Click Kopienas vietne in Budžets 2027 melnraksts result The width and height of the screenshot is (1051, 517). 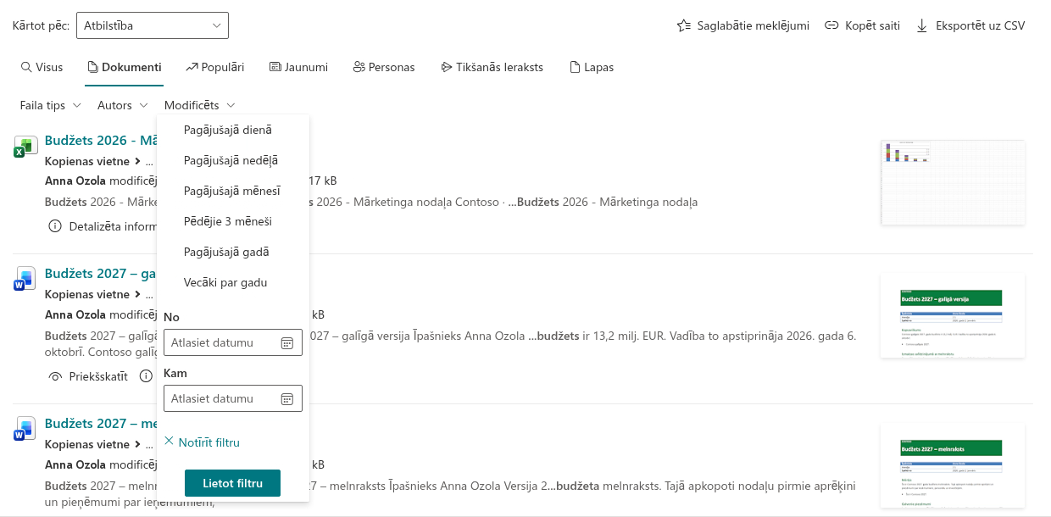[86, 444]
